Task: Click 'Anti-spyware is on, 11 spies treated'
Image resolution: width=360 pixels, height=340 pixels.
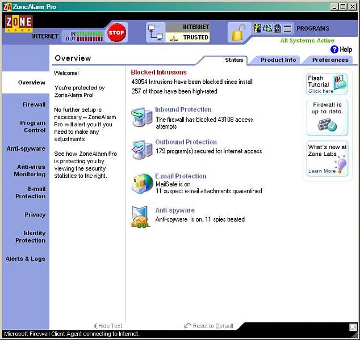Action: 200,219
